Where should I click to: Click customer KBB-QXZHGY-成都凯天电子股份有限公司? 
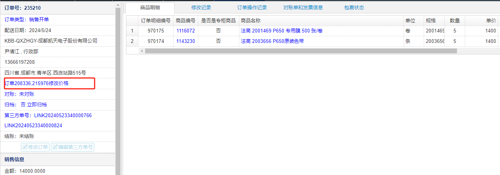pos(51,41)
